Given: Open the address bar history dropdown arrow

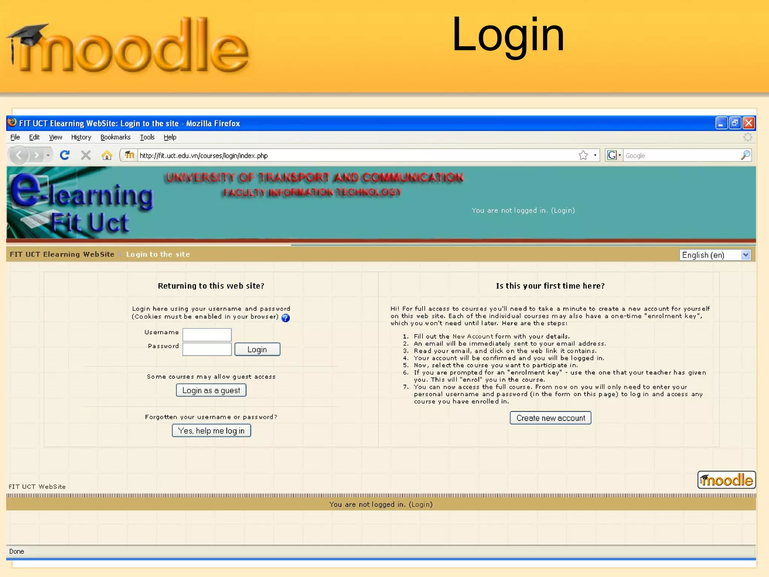Looking at the screenshot, I should click(x=595, y=155).
